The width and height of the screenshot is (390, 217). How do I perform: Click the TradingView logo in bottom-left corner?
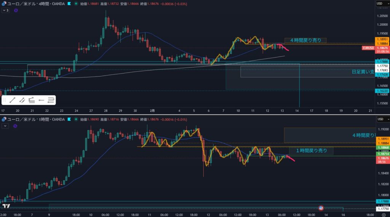6,206
